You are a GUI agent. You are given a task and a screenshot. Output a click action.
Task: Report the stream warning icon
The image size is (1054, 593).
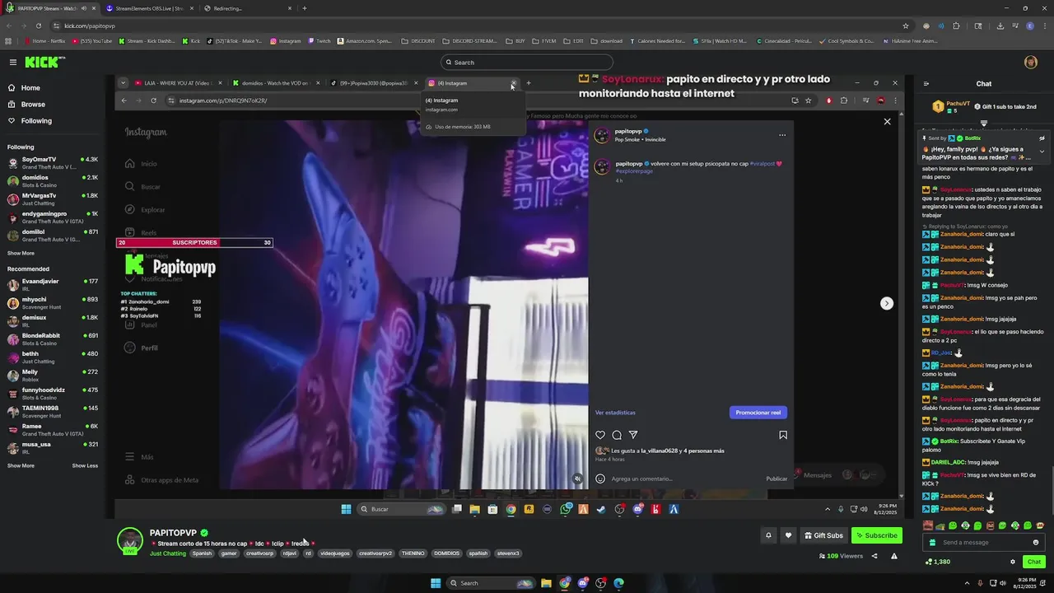pos(893,556)
